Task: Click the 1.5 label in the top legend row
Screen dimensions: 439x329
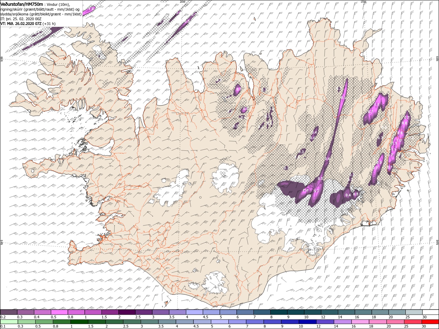Action: [x=104, y=317]
